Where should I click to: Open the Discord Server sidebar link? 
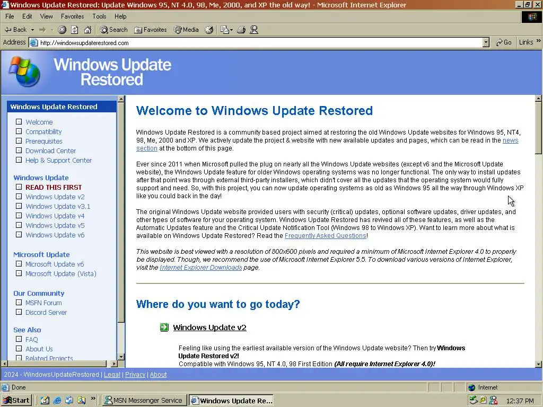click(46, 313)
